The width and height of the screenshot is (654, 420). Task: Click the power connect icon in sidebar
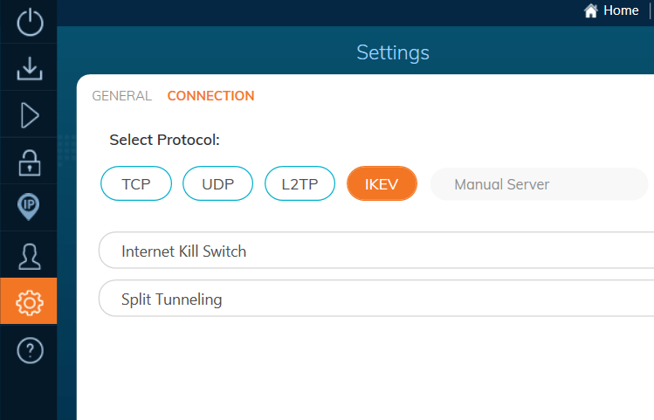click(30, 22)
